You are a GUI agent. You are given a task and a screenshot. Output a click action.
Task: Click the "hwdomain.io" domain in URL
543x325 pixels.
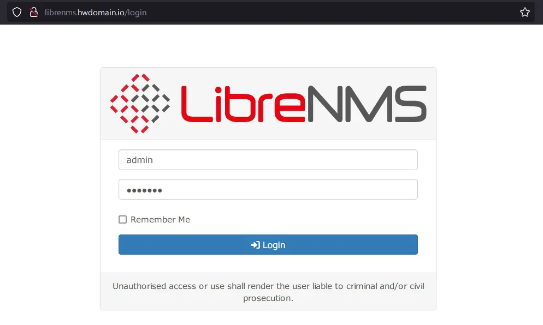101,13
